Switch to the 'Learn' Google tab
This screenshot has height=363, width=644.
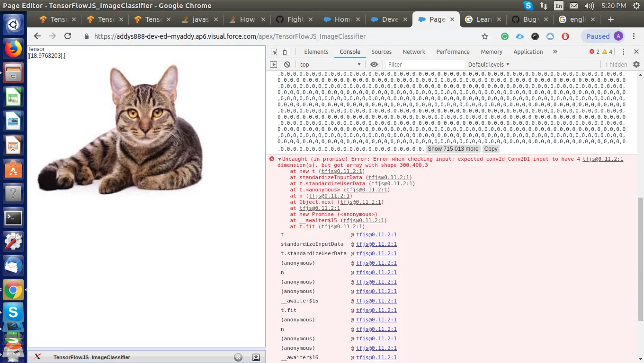(x=483, y=19)
